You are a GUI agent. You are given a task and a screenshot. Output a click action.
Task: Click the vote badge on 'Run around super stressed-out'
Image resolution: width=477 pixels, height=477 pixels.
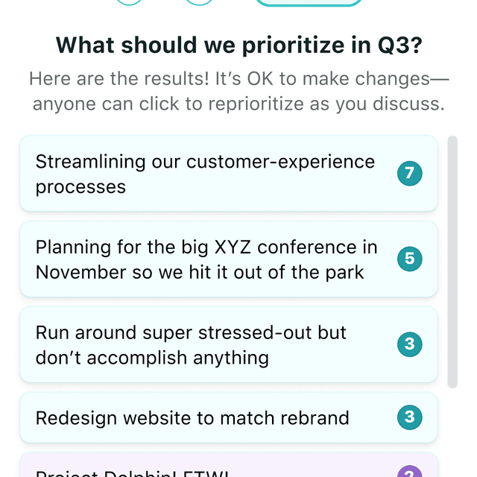pos(409,344)
